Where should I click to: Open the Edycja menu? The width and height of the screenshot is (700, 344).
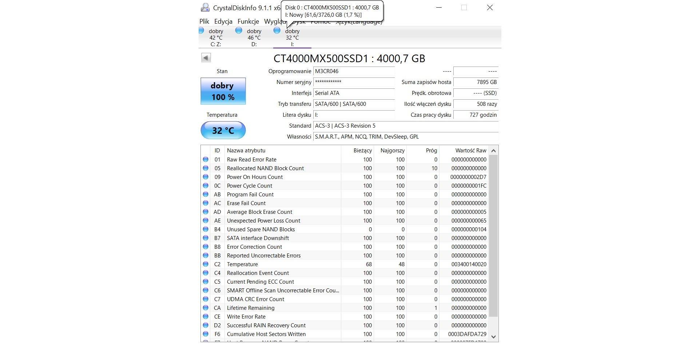click(x=223, y=21)
